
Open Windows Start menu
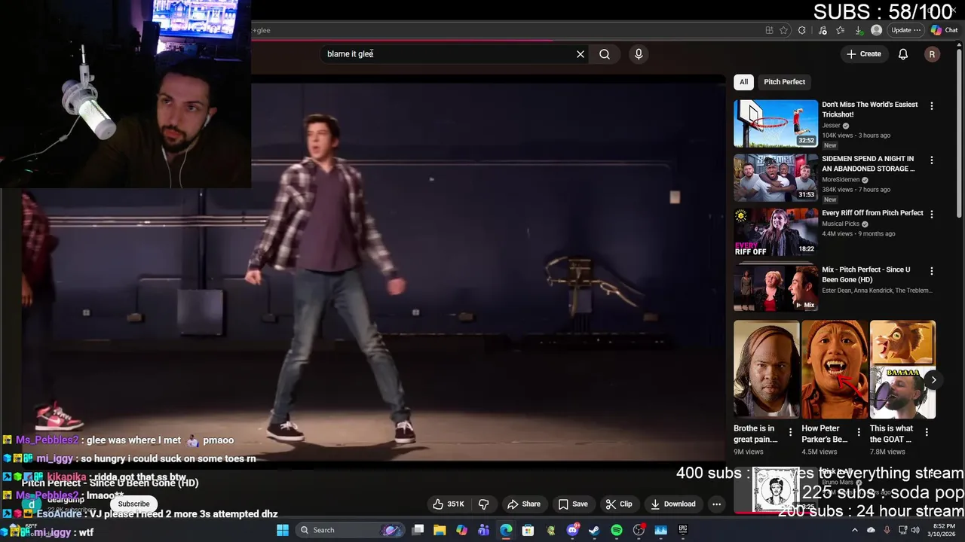click(283, 530)
